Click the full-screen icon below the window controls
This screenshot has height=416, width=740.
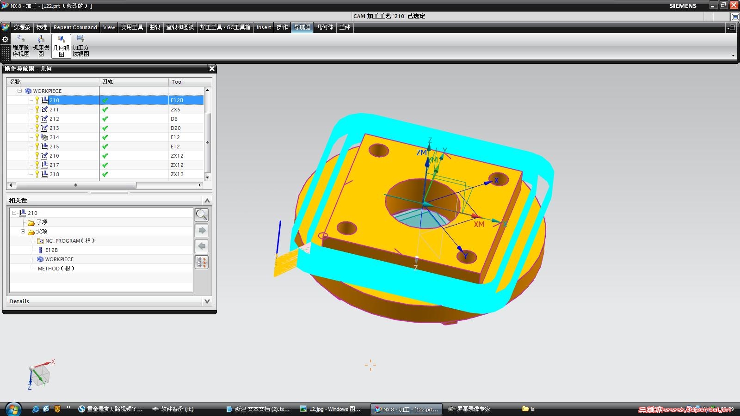click(x=734, y=17)
